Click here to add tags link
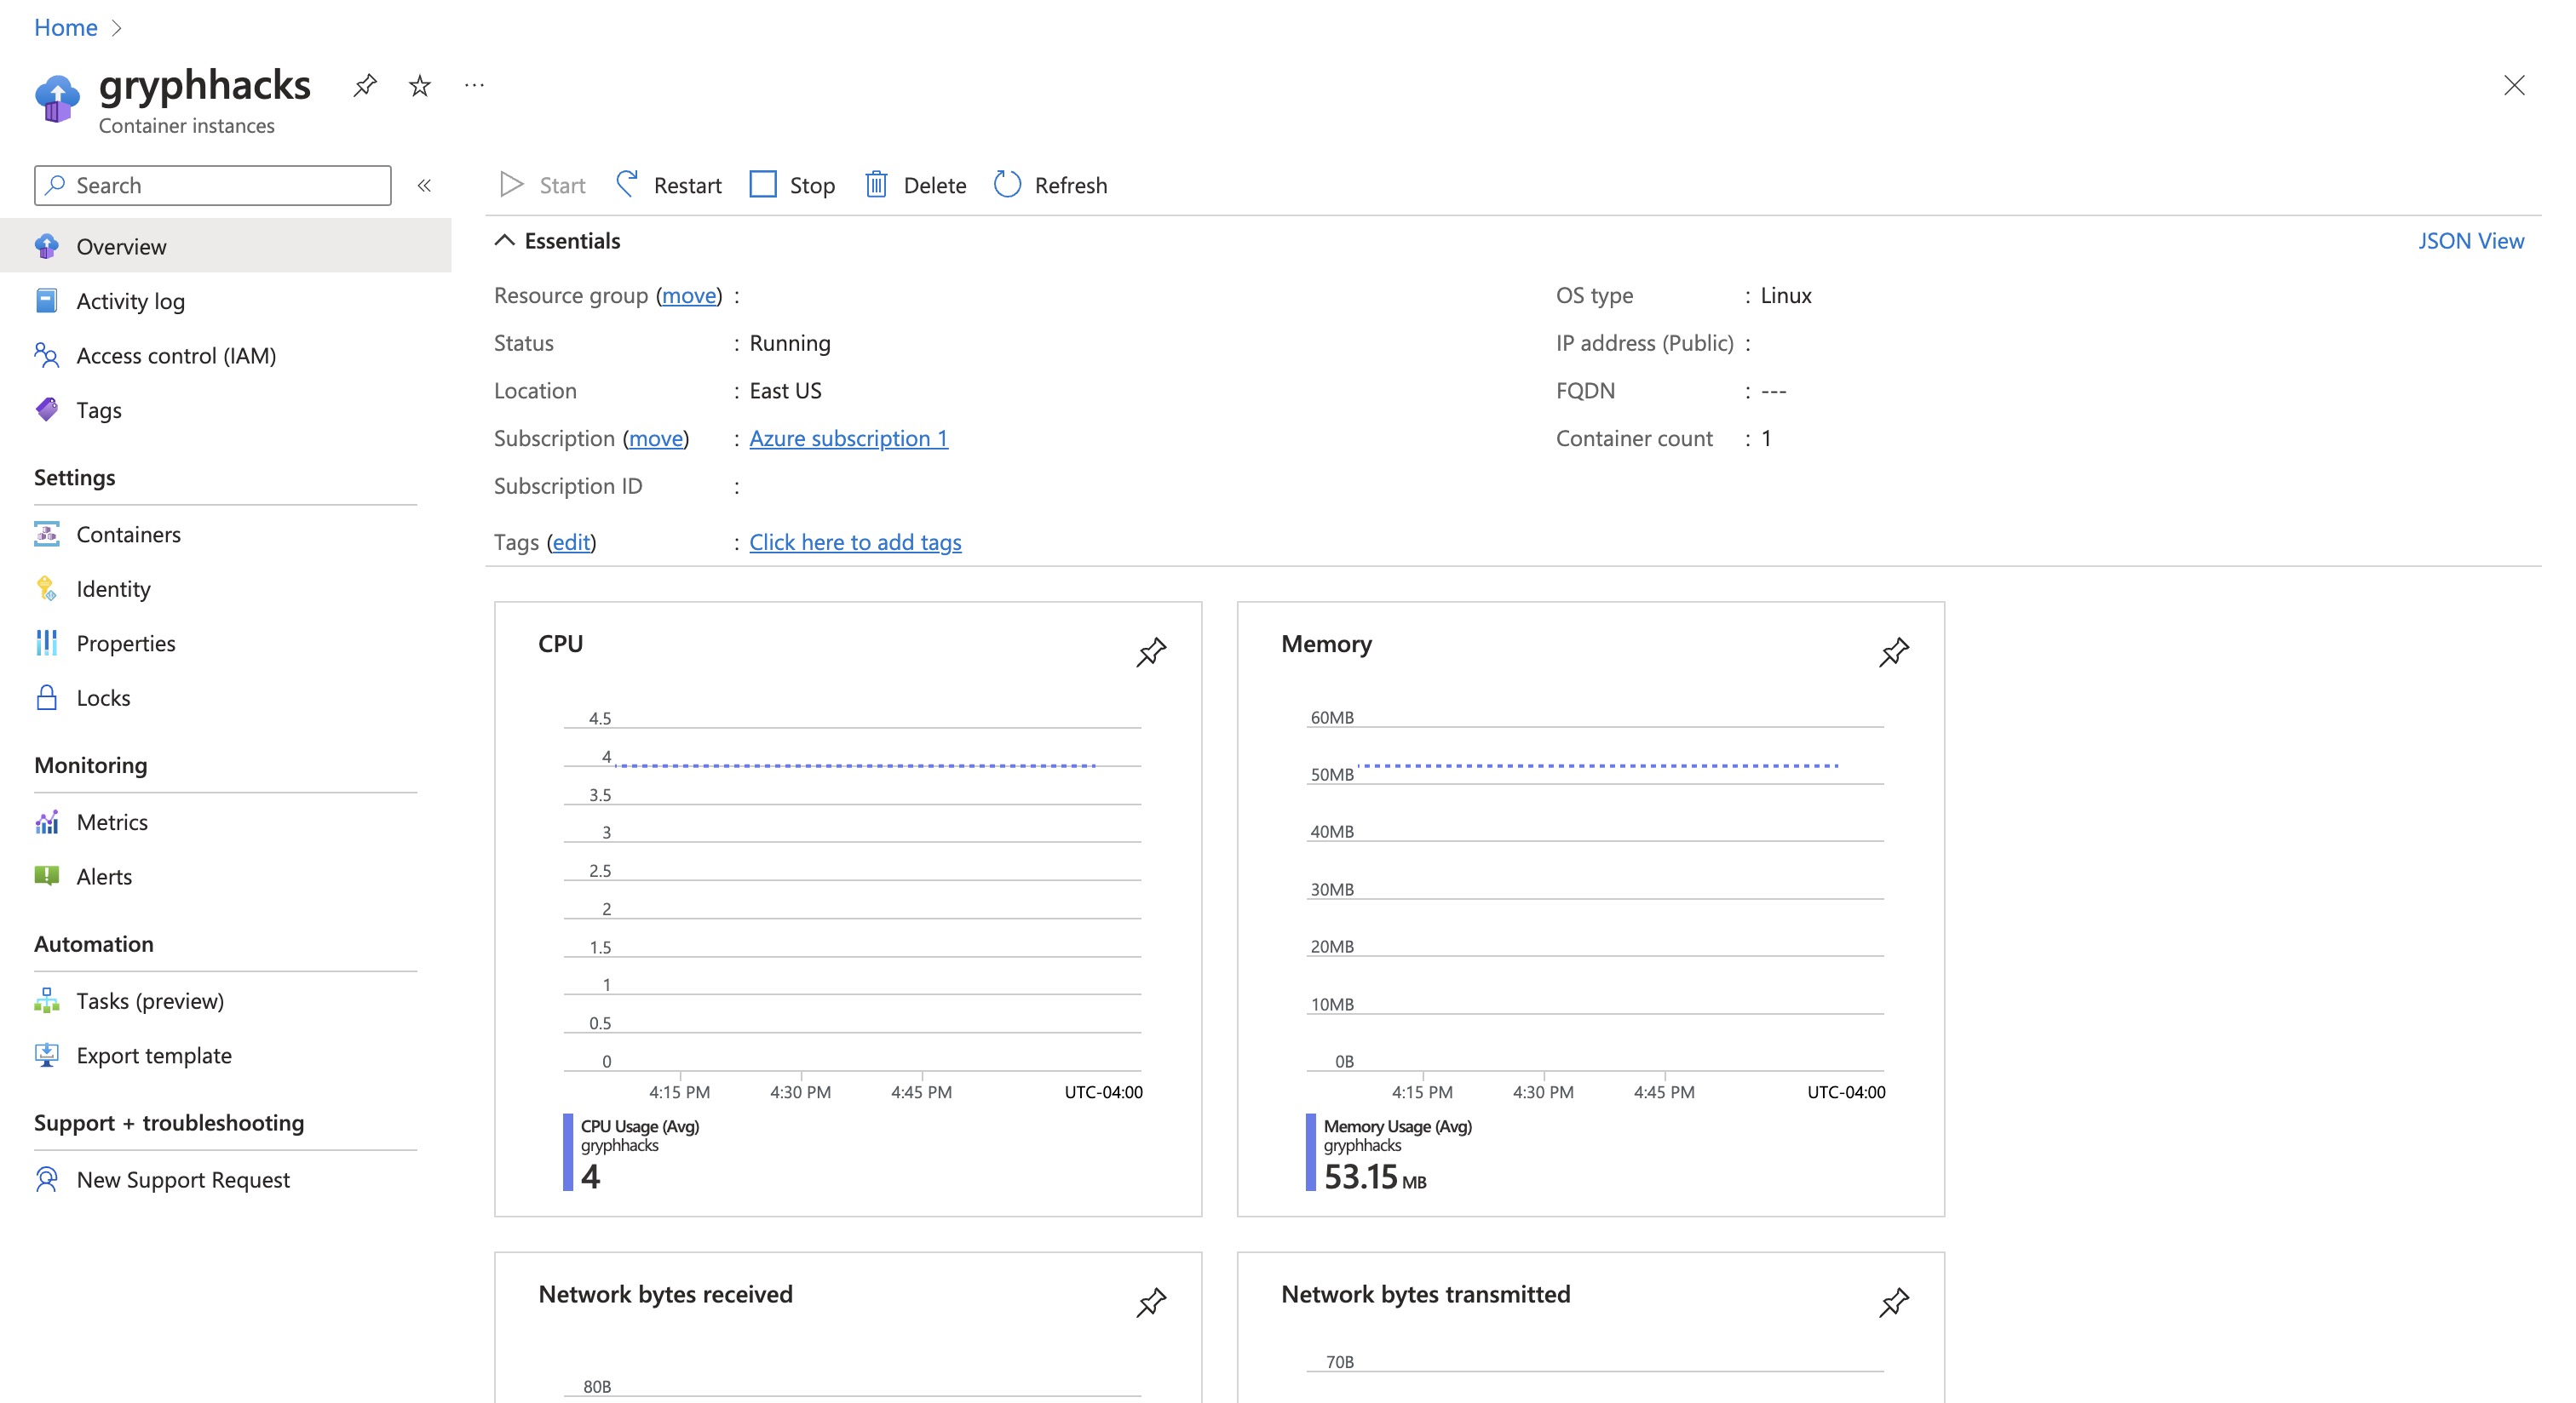This screenshot has width=2576, height=1403. pos(855,542)
